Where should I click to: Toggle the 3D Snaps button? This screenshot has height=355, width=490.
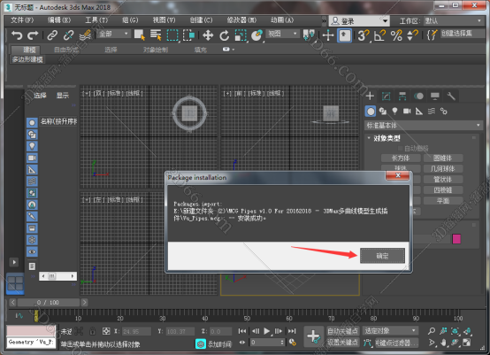tap(364, 35)
